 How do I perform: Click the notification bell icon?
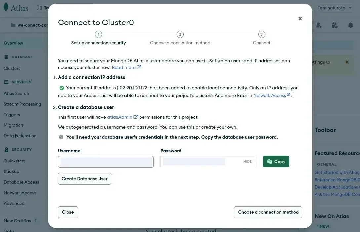(x=351, y=25)
